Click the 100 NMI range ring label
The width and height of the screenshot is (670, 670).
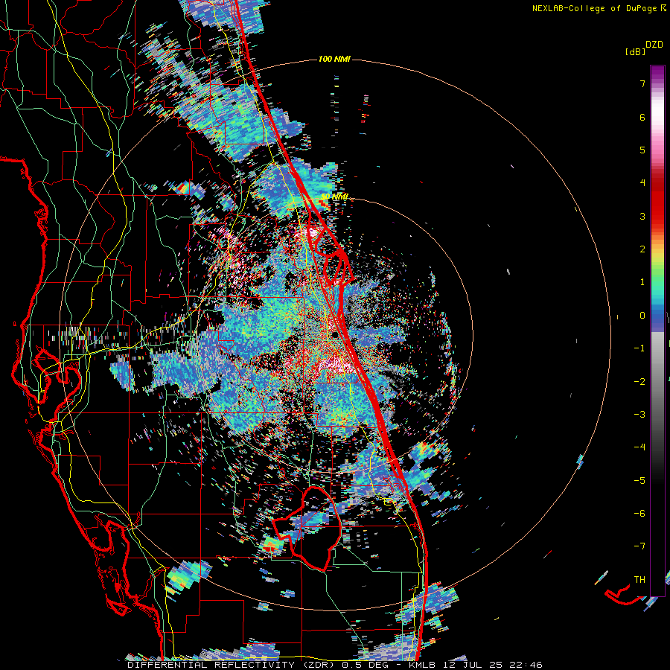point(334,59)
